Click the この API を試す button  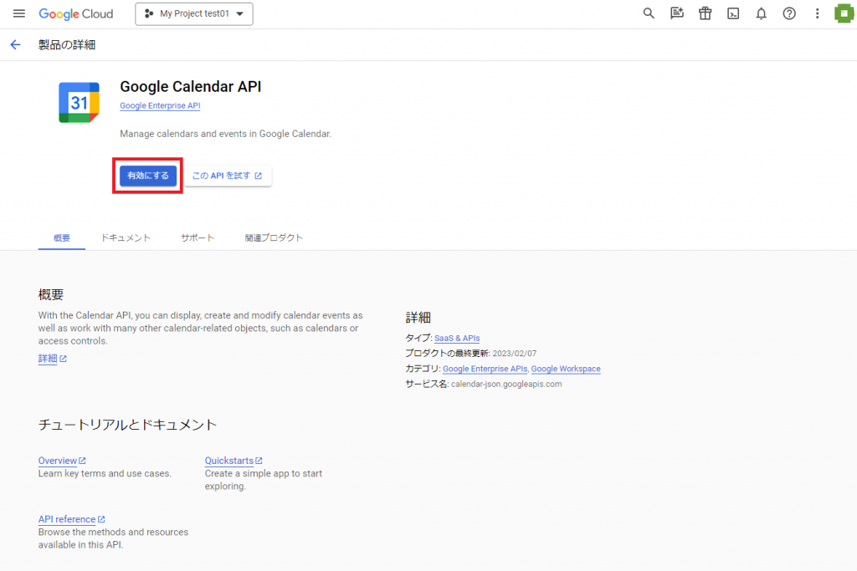228,176
